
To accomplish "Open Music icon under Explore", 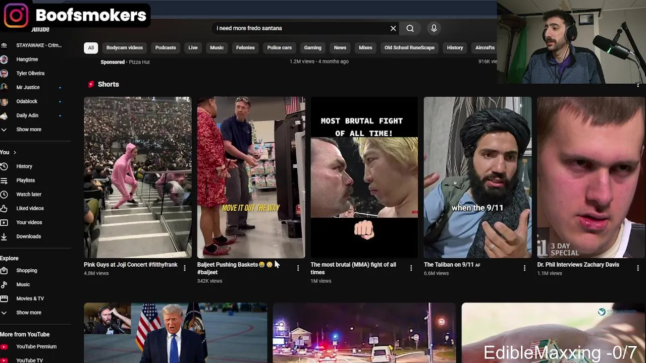I will pos(4,284).
